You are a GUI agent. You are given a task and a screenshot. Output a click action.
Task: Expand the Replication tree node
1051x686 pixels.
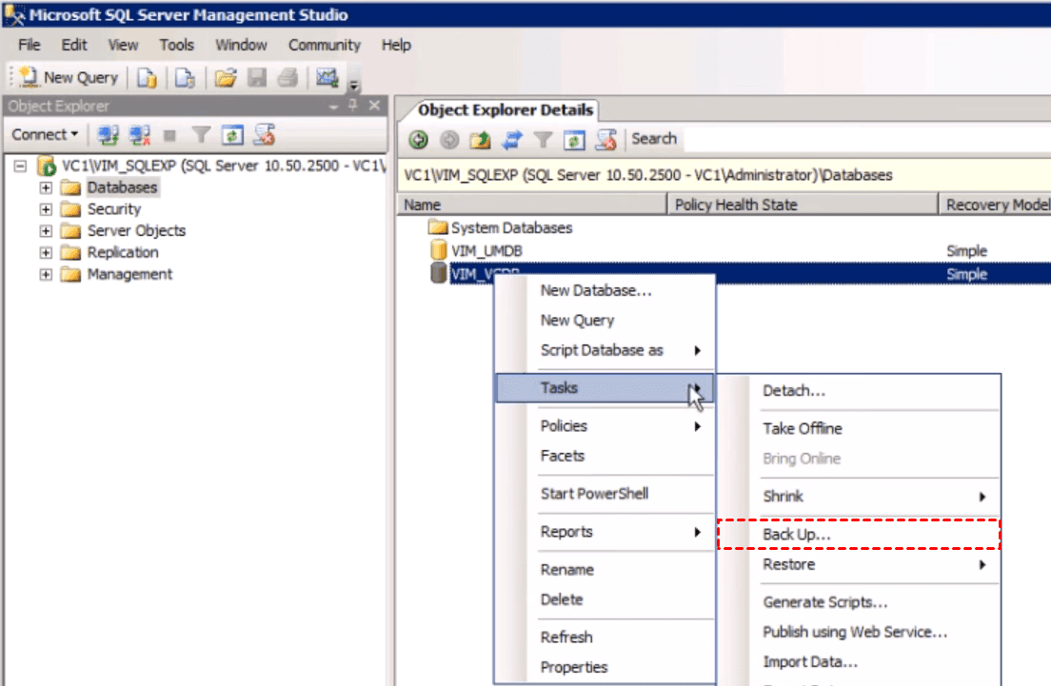click(46, 252)
